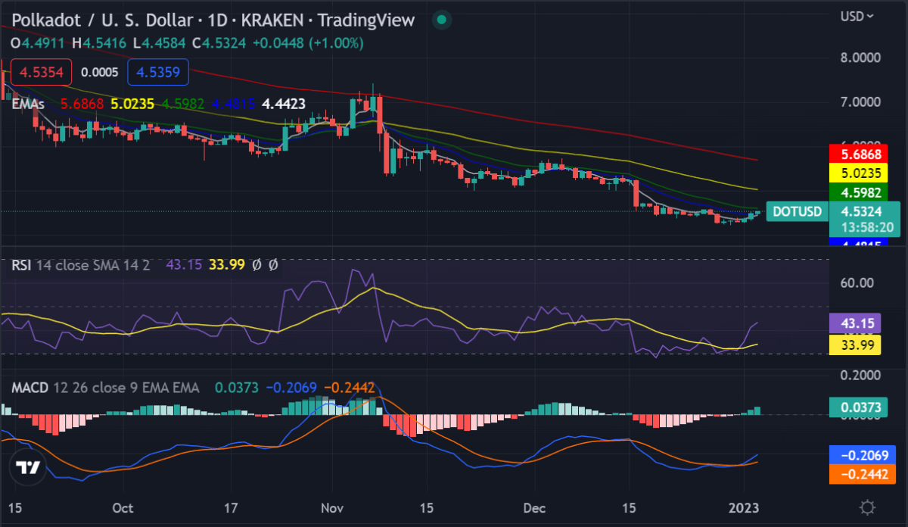Click the green market status dot icon
This screenshot has height=527, width=908.
coord(442,20)
